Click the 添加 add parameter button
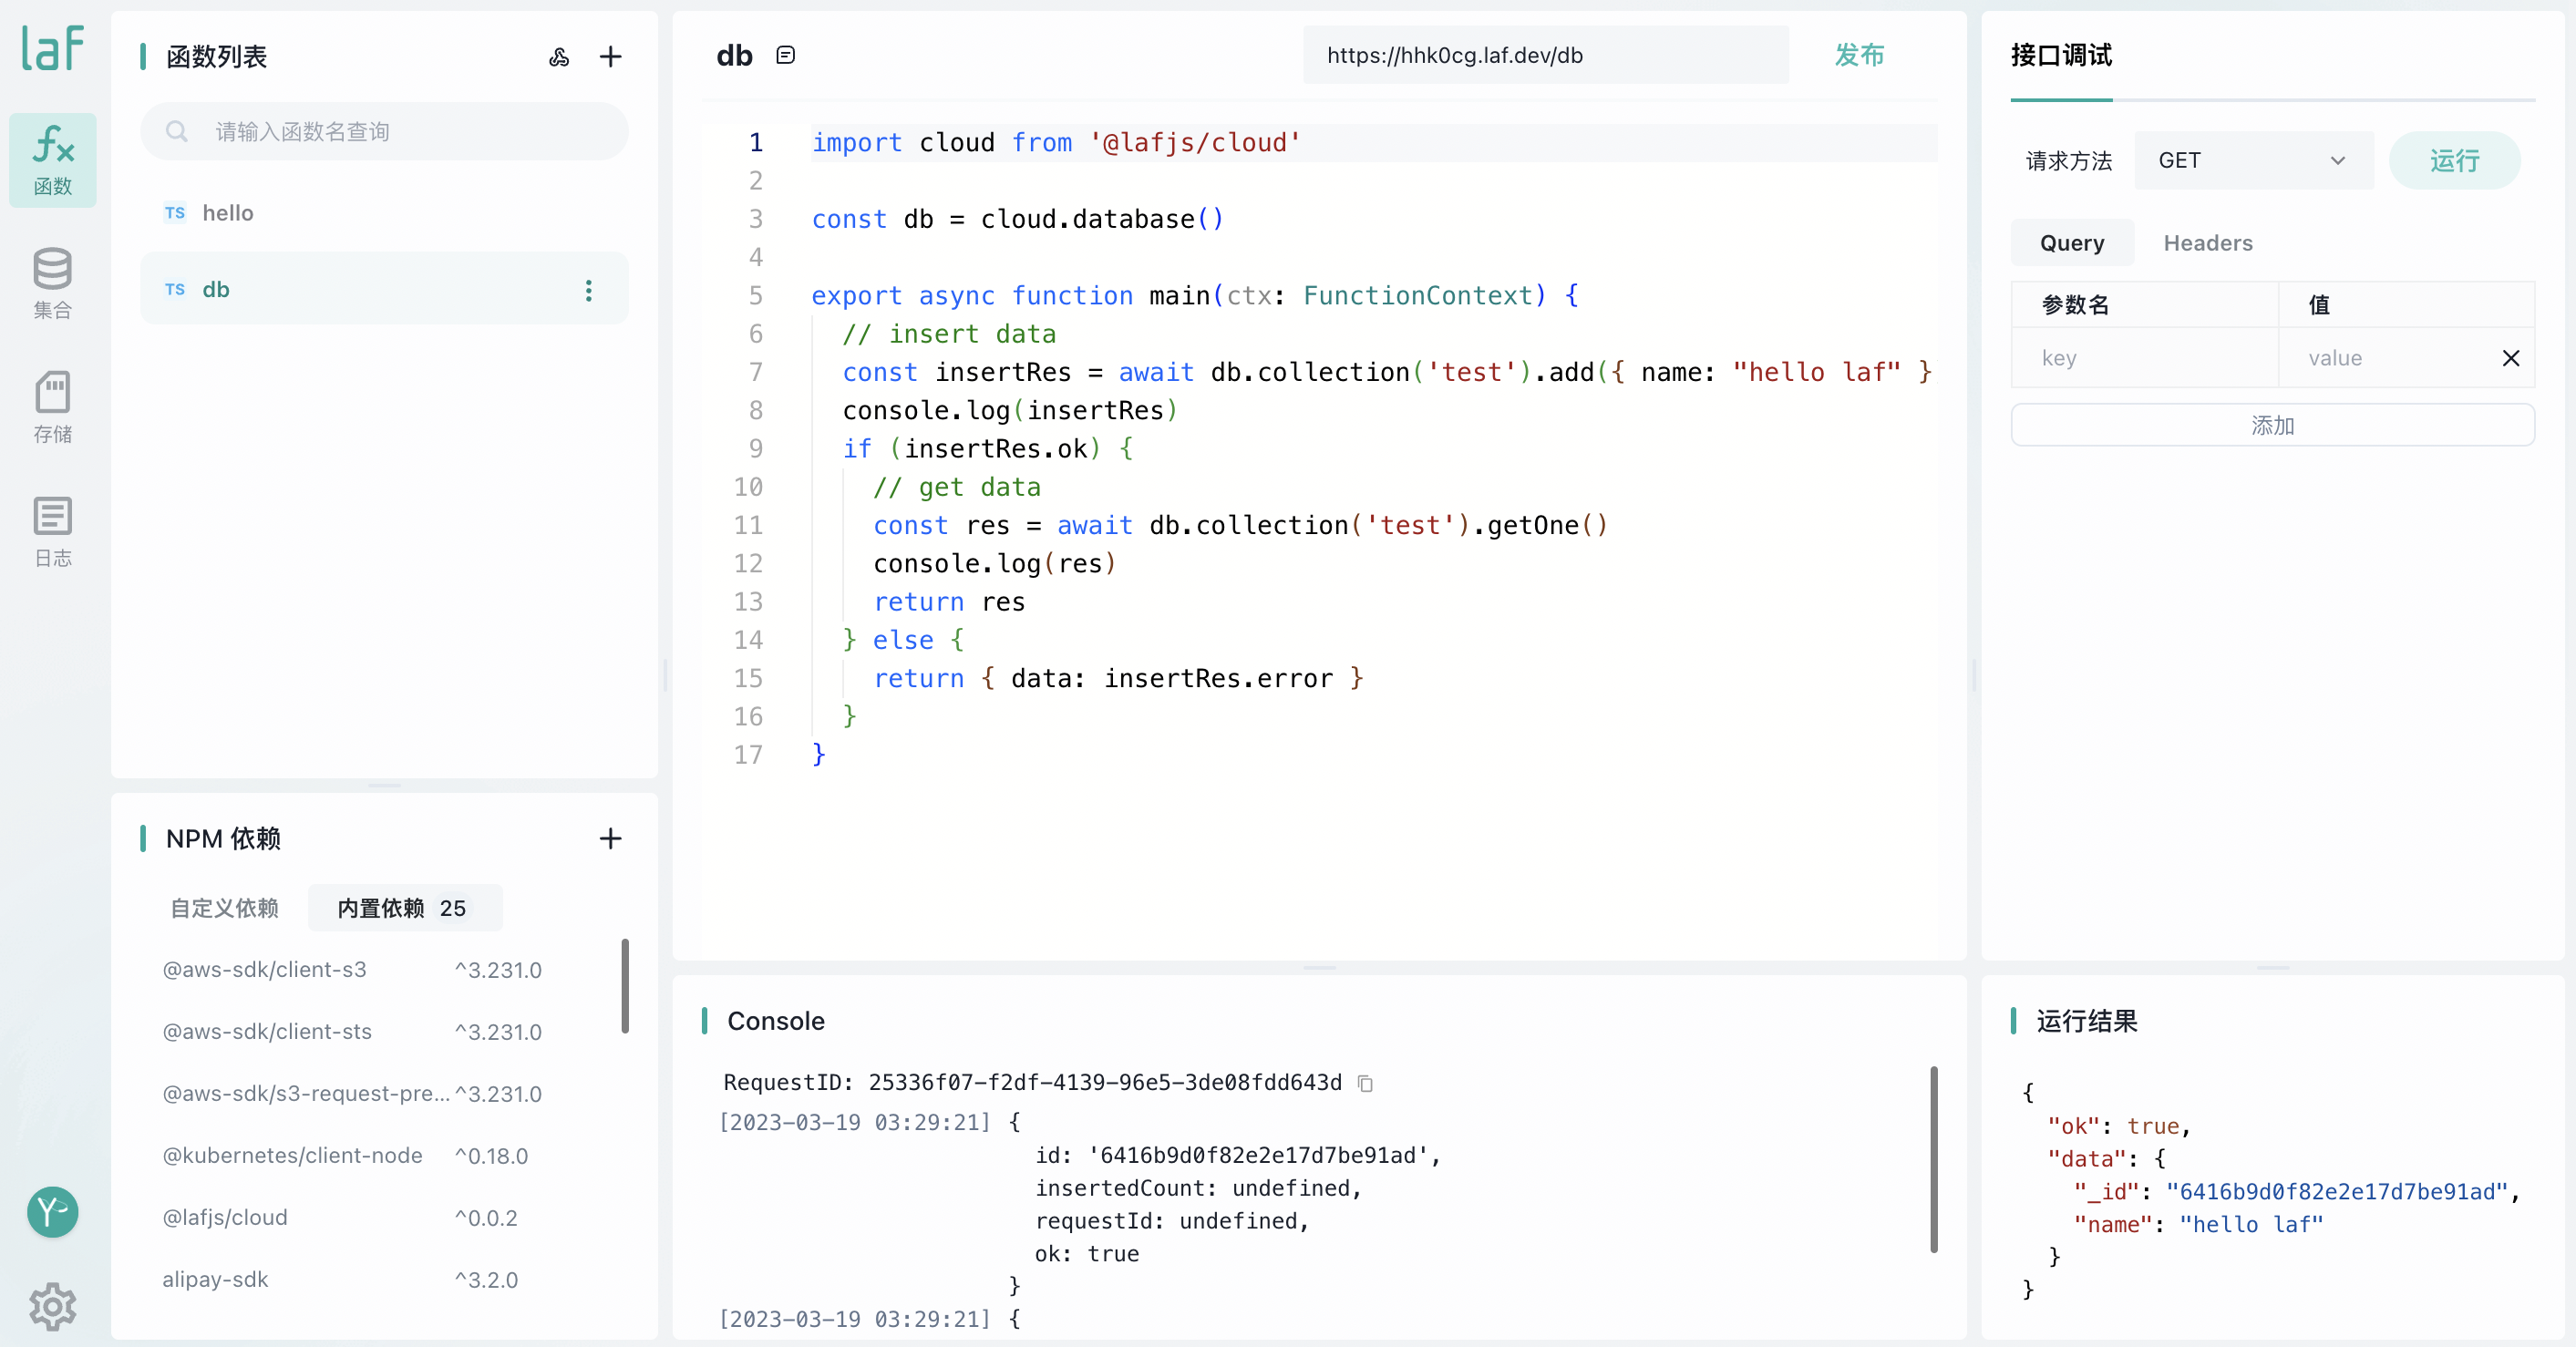This screenshot has width=2576, height=1347. point(2272,425)
